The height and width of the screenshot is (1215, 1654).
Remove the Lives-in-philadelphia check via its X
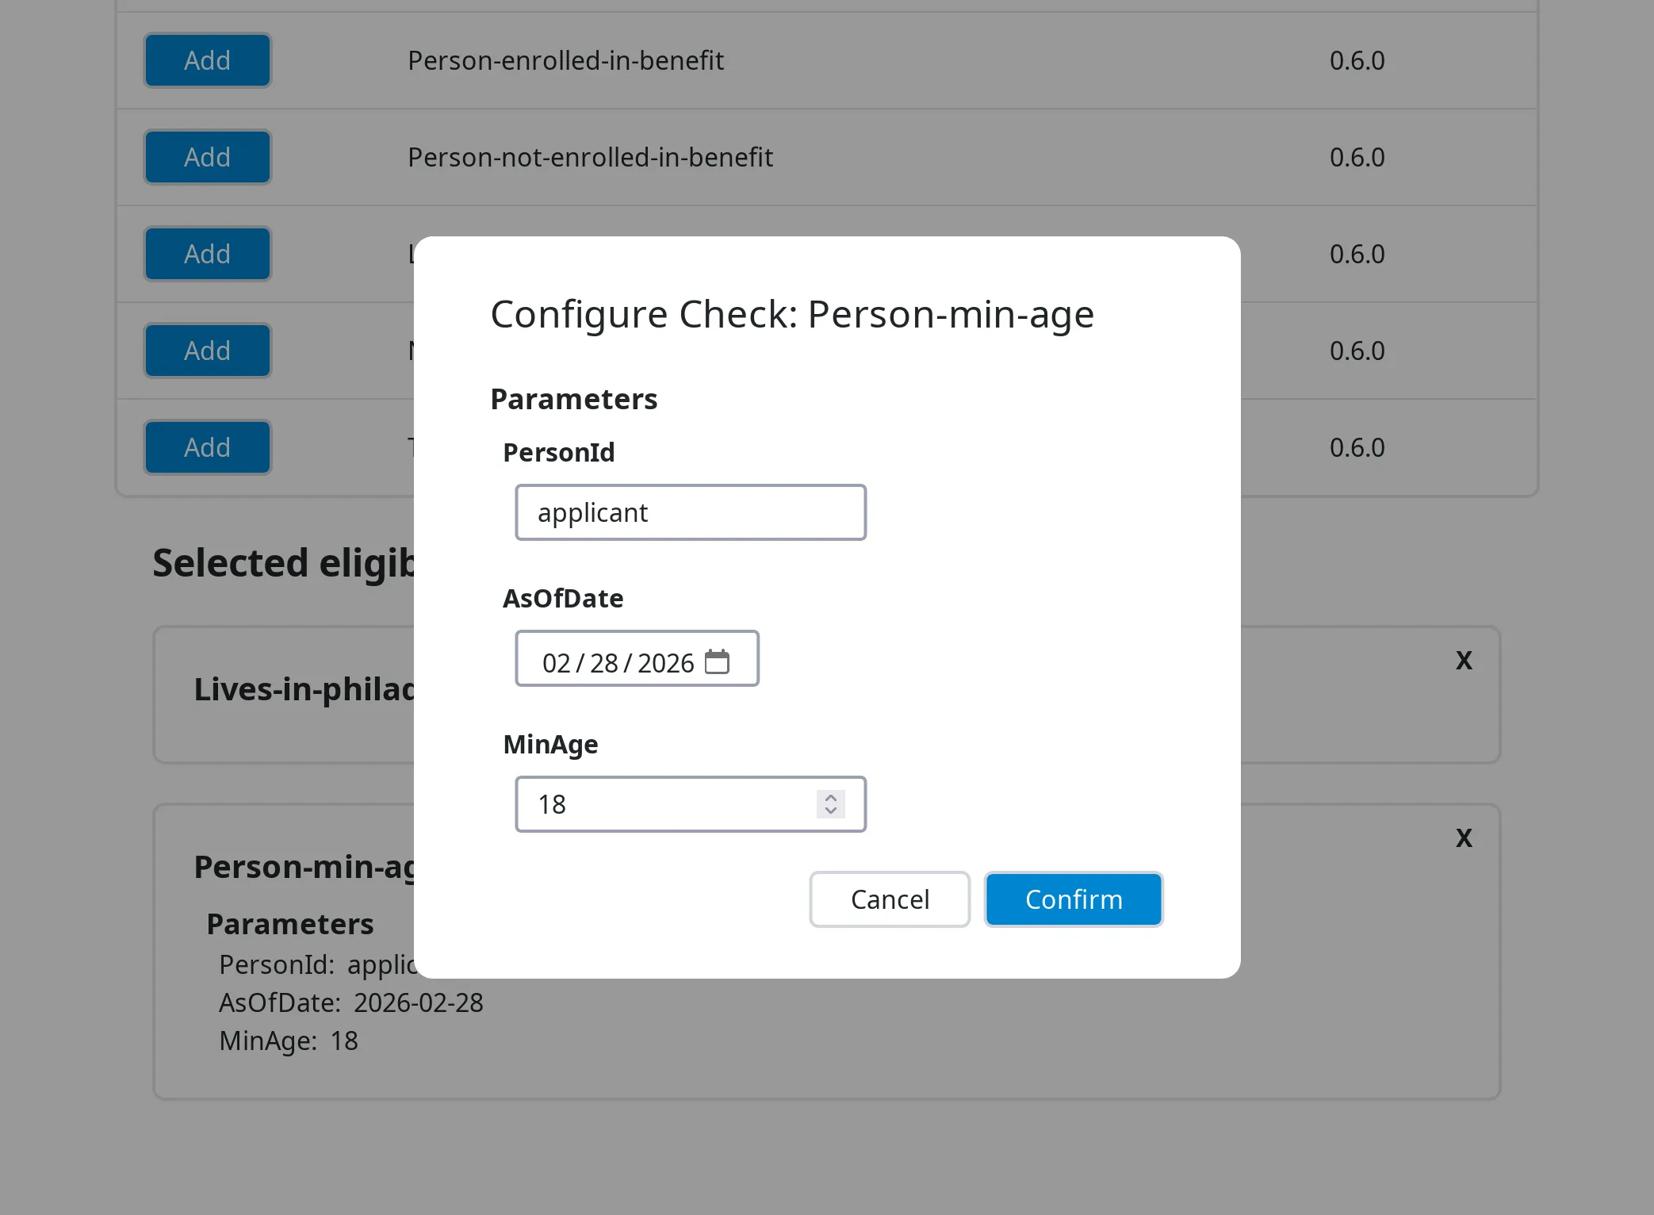tap(1464, 661)
